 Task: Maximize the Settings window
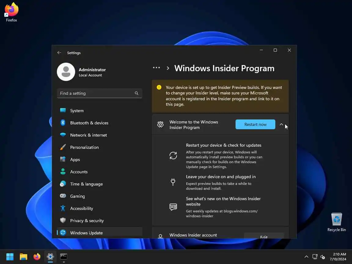(275, 50)
